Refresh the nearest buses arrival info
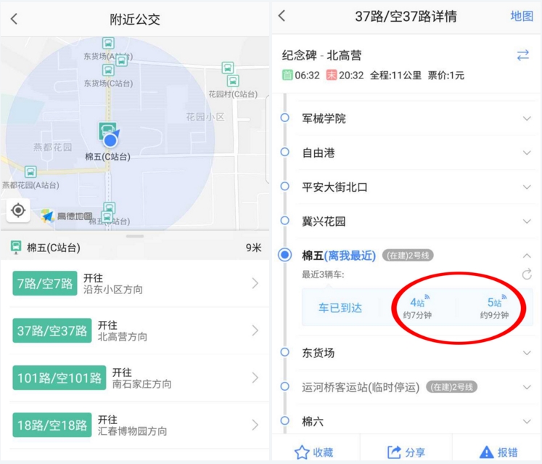Viewport: 542px width, 464px height. 527,274
